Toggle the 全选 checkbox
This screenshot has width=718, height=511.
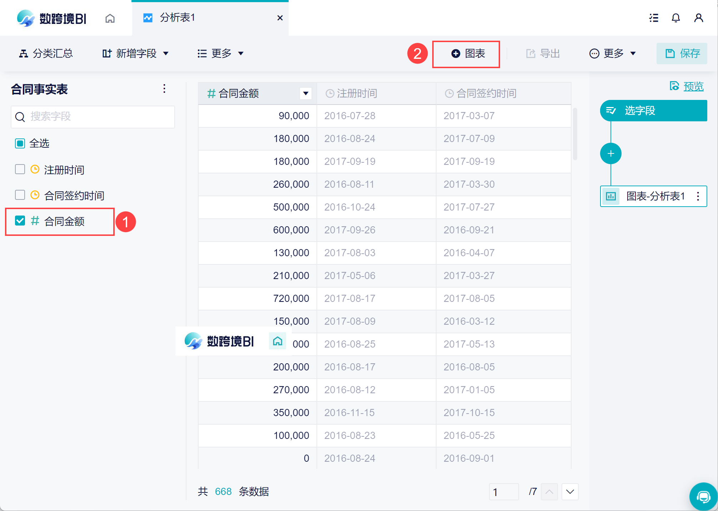(x=20, y=143)
